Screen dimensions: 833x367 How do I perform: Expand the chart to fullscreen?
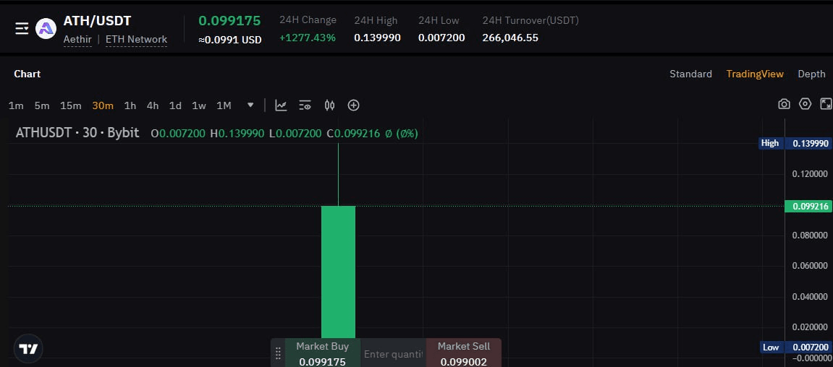click(826, 104)
